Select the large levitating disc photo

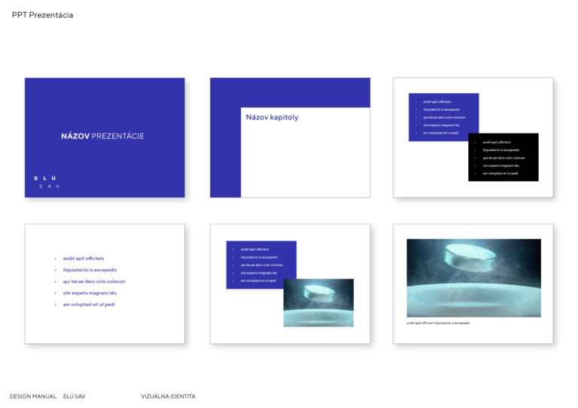click(x=473, y=278)
